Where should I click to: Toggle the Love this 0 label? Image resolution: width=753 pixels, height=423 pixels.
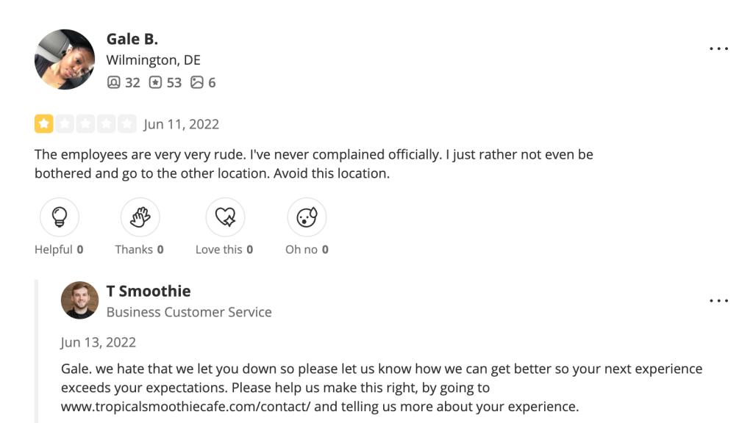click(x=224, y=250)
